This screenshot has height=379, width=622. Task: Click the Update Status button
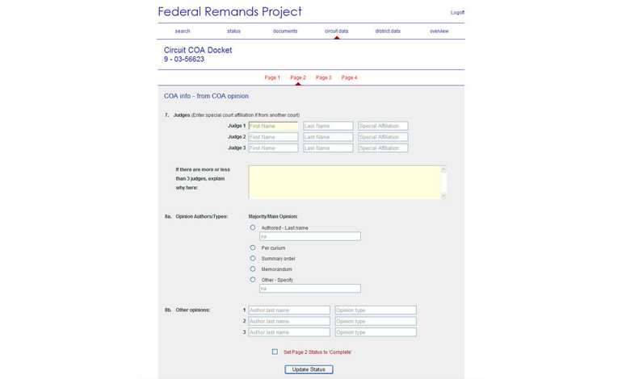click(309, 369)
